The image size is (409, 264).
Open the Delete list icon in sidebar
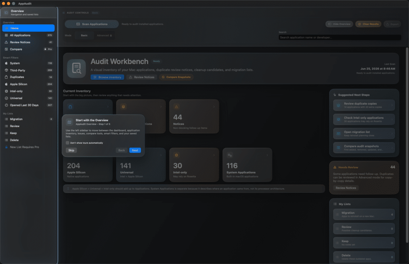tap(6, 140)
